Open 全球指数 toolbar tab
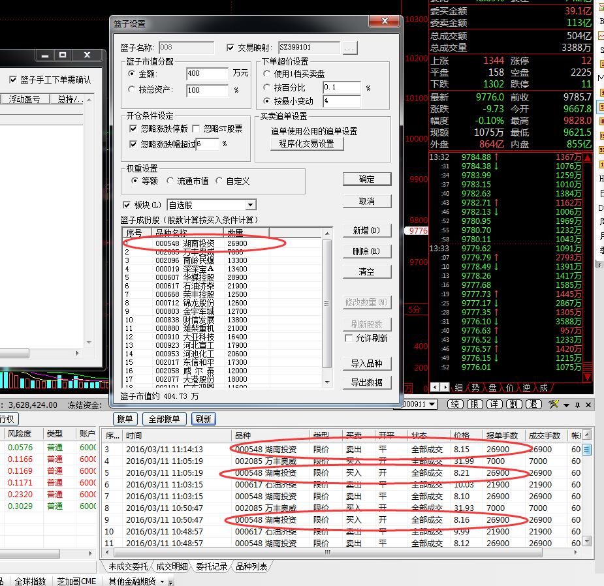 tap(30, 581)
